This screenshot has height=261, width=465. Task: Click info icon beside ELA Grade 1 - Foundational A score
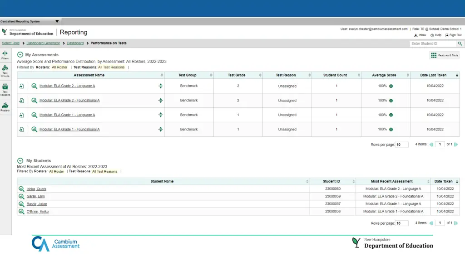(x=391, y=129)
